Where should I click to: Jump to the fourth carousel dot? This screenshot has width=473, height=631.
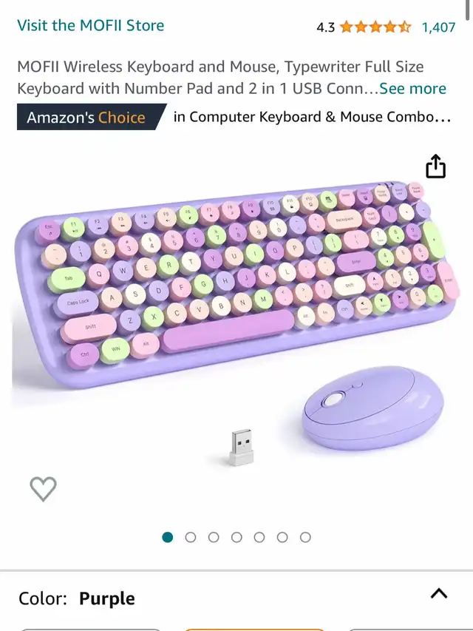pos(236,537)
